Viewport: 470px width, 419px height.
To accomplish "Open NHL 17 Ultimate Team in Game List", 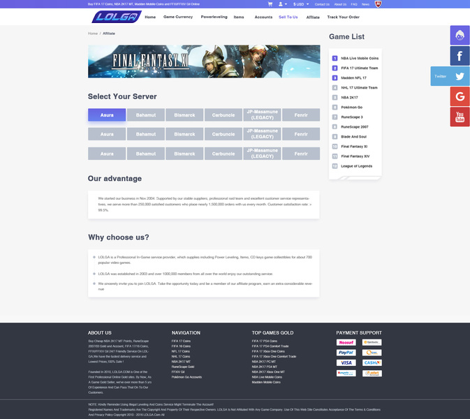I will click(x=359, y=87).
